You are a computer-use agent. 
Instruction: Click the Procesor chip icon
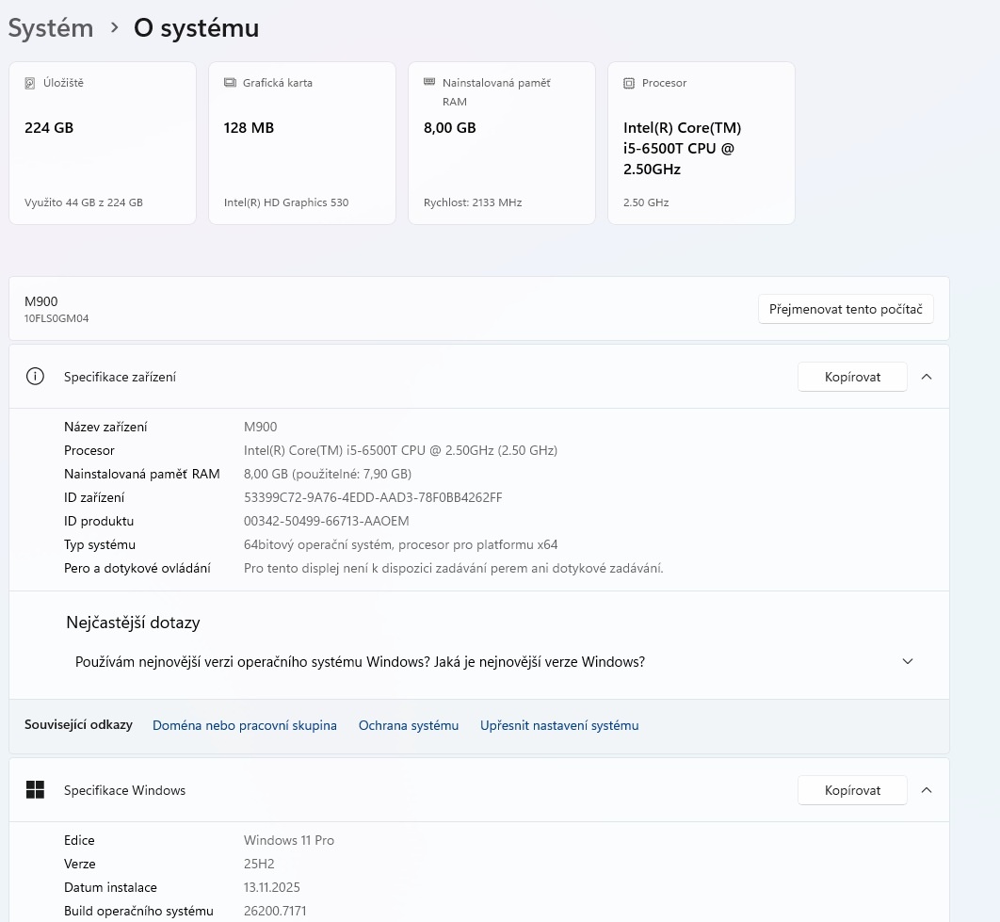(629, 83)
